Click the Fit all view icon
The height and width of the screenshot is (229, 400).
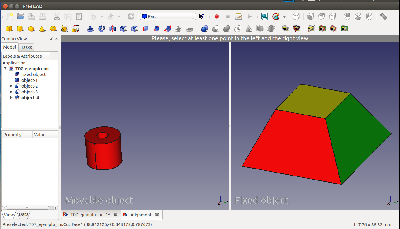pyautogui.click(x=264, y=16)
